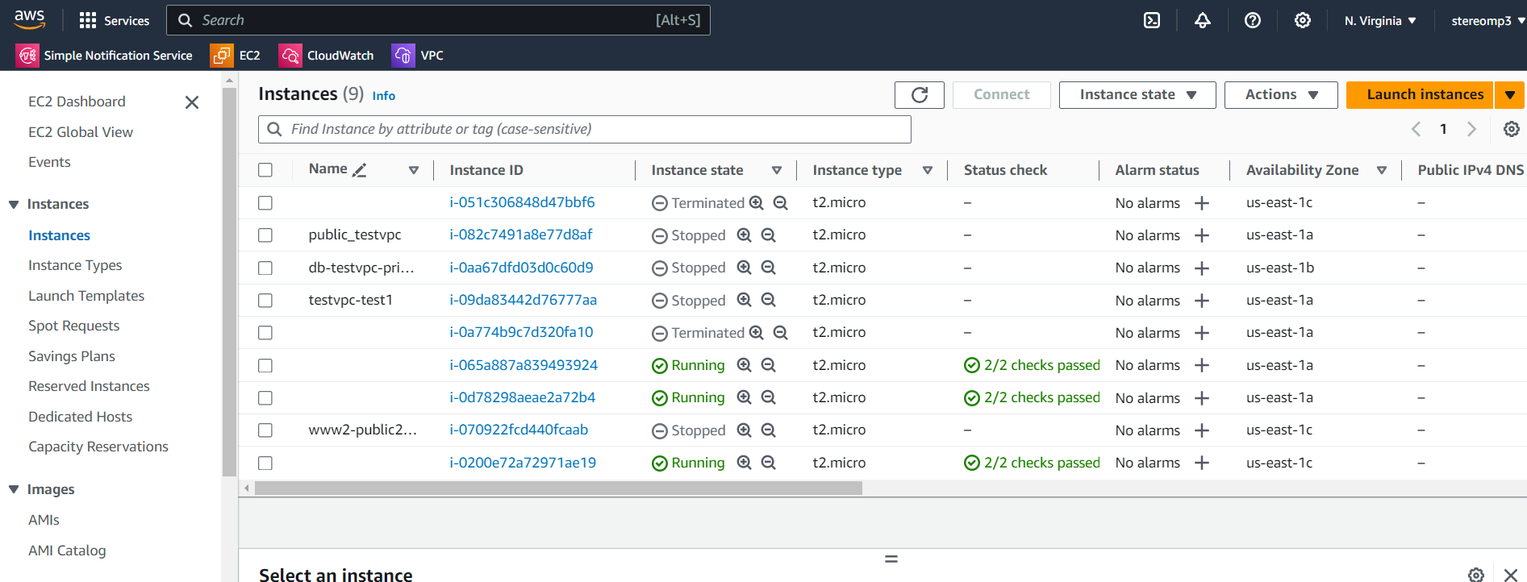Open the Actions dropdown
1527x582 pixels.
[x=1281, y=94]
